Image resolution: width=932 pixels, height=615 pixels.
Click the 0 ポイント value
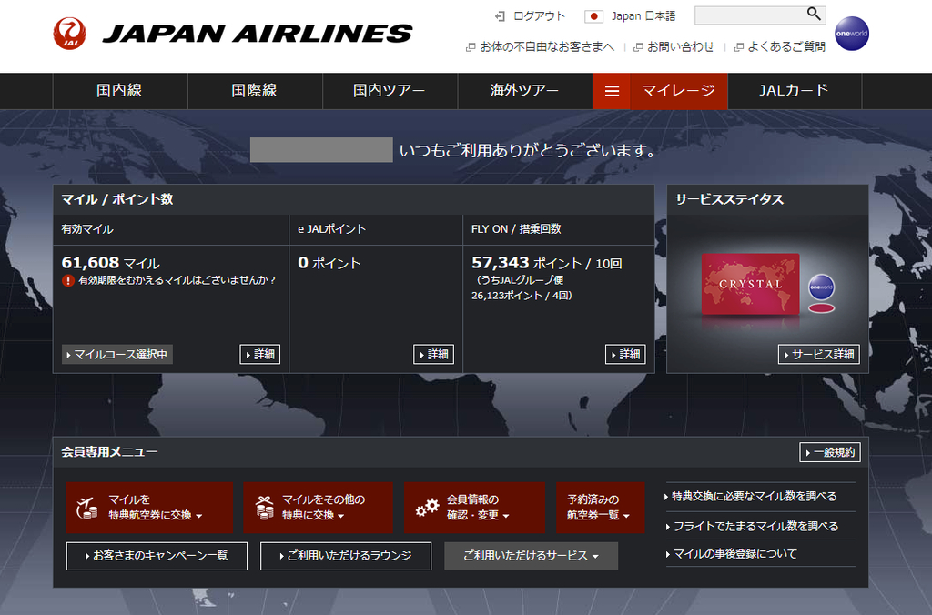tap(329, 263)
